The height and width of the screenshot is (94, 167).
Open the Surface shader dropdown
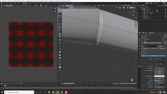(x=160, y=59)
